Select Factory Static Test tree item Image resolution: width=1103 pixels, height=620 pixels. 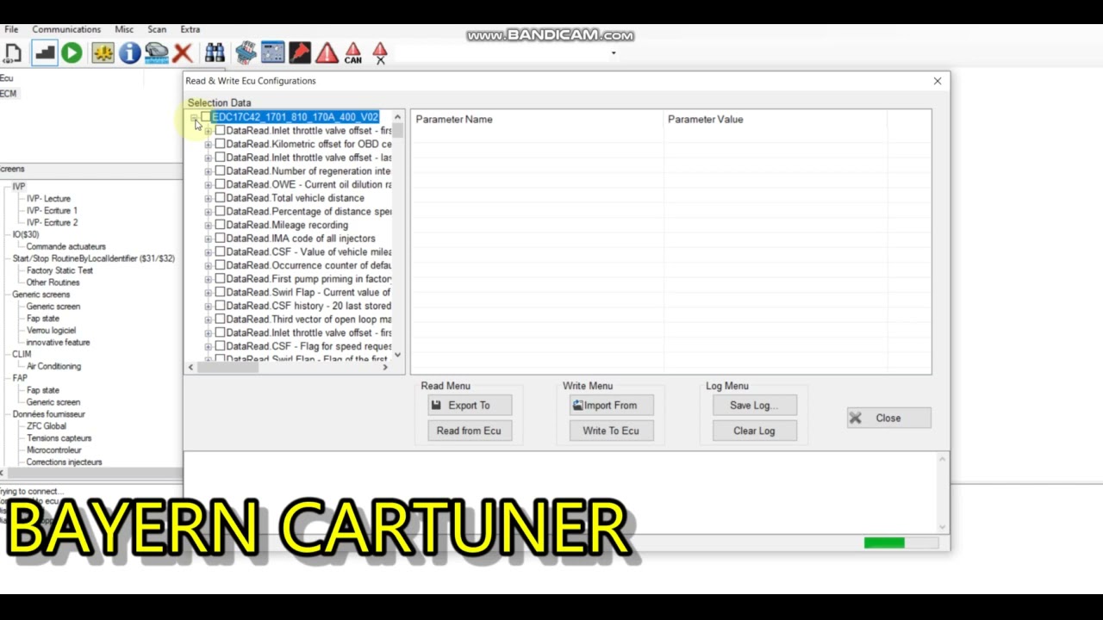click(59, 270)
